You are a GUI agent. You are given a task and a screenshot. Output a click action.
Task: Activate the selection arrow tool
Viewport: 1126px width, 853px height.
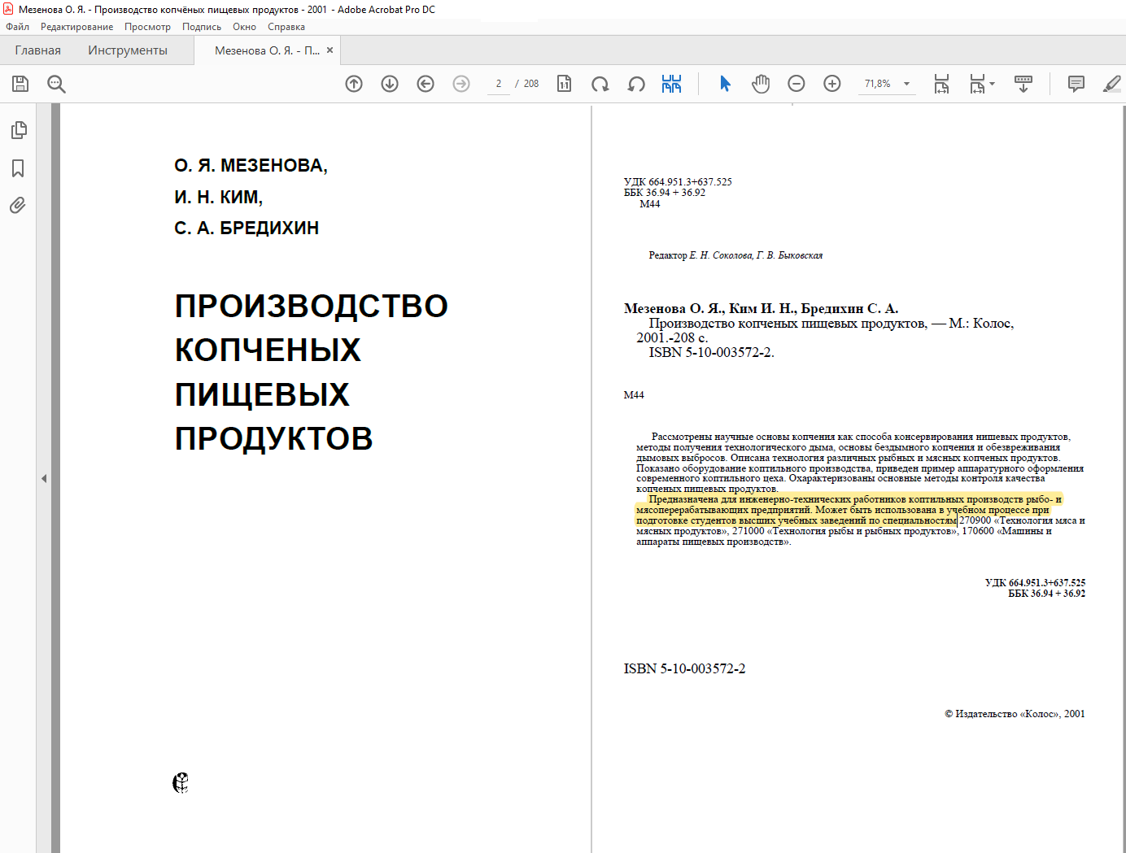725,84
